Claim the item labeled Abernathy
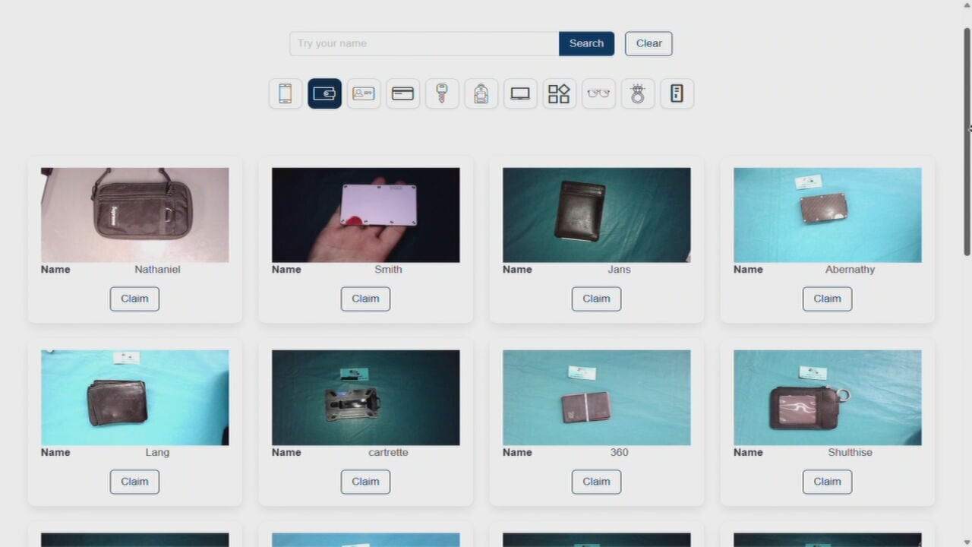This screenshot has height=547, width=972. coord(827,299)
